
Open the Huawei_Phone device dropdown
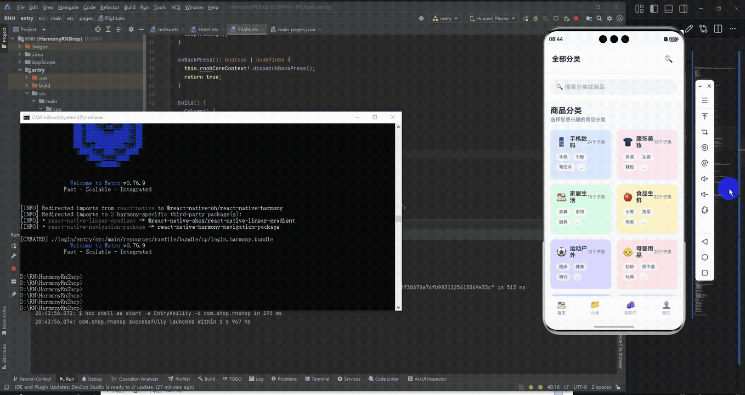(x=492, y=18)
